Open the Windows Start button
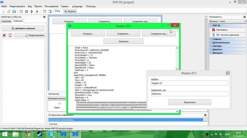 click(5, 134)
